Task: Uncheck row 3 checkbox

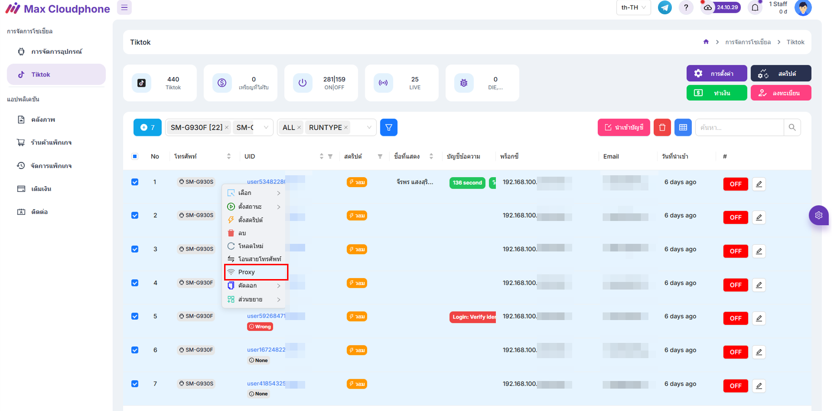Action: (135, 249)
